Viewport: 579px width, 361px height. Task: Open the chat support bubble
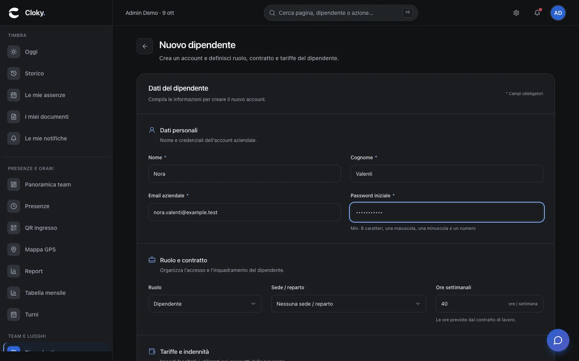[558, 340]
